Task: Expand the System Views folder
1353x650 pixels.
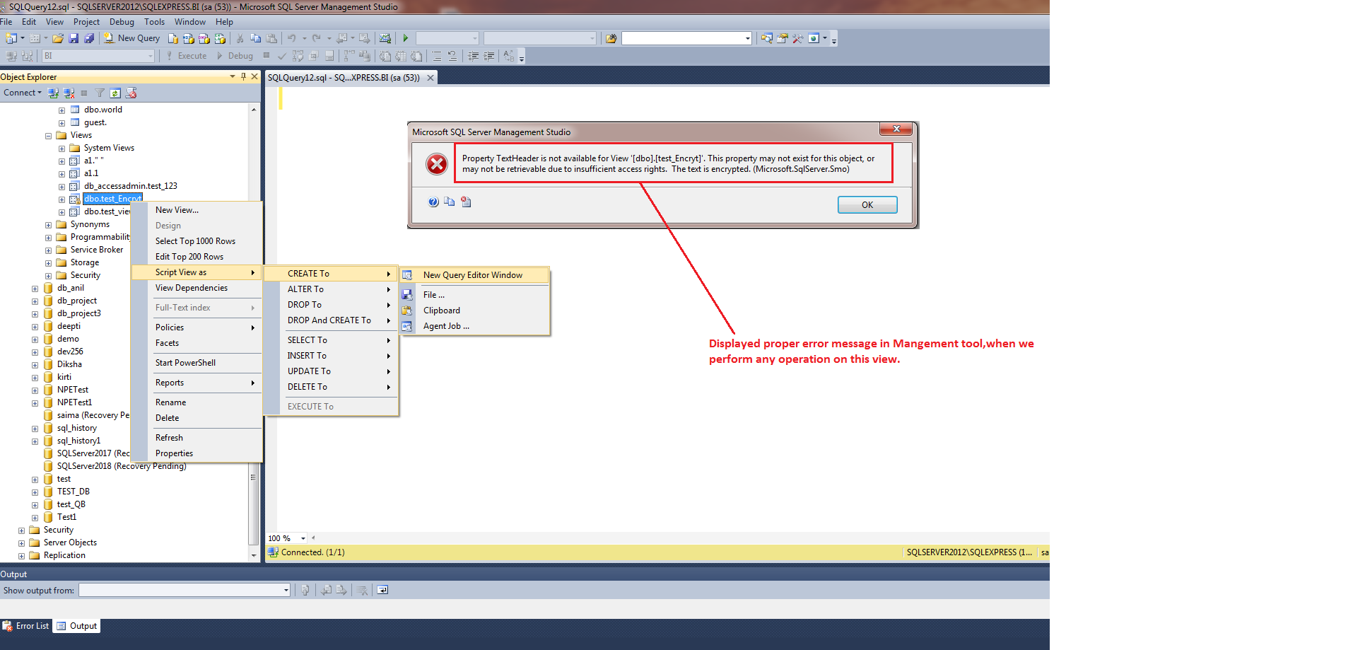Action: tap(61, 149)
